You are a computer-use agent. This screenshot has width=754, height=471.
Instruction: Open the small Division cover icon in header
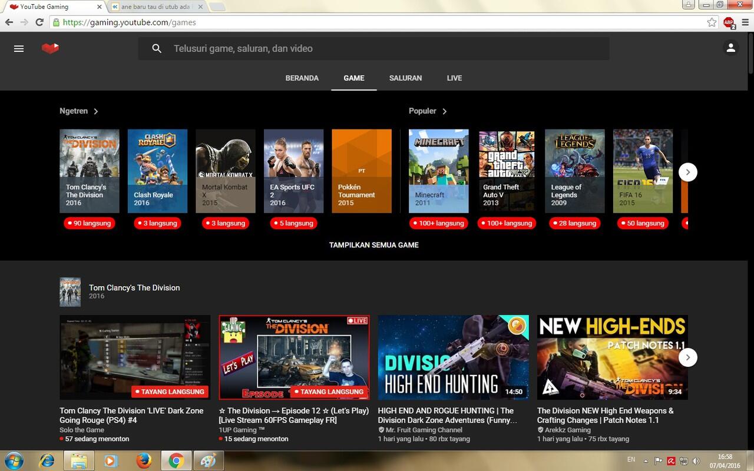70,292
